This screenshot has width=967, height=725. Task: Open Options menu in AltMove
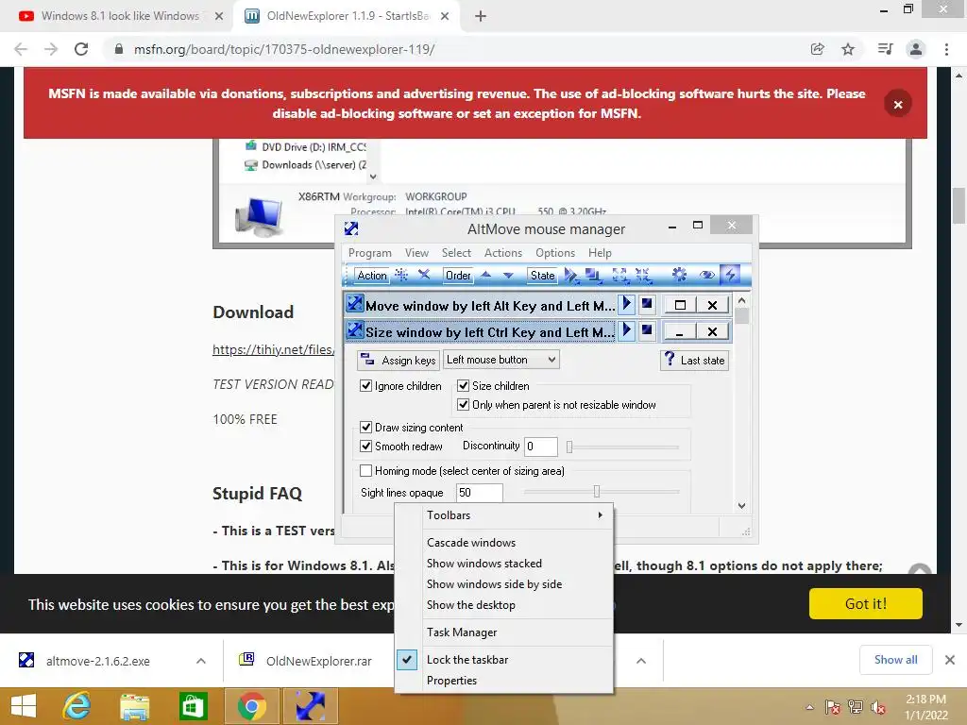(555, 253)
